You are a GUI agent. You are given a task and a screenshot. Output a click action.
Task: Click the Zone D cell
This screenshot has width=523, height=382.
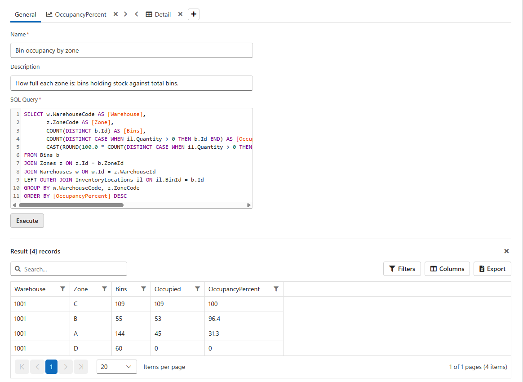click(x=91, y=348)
